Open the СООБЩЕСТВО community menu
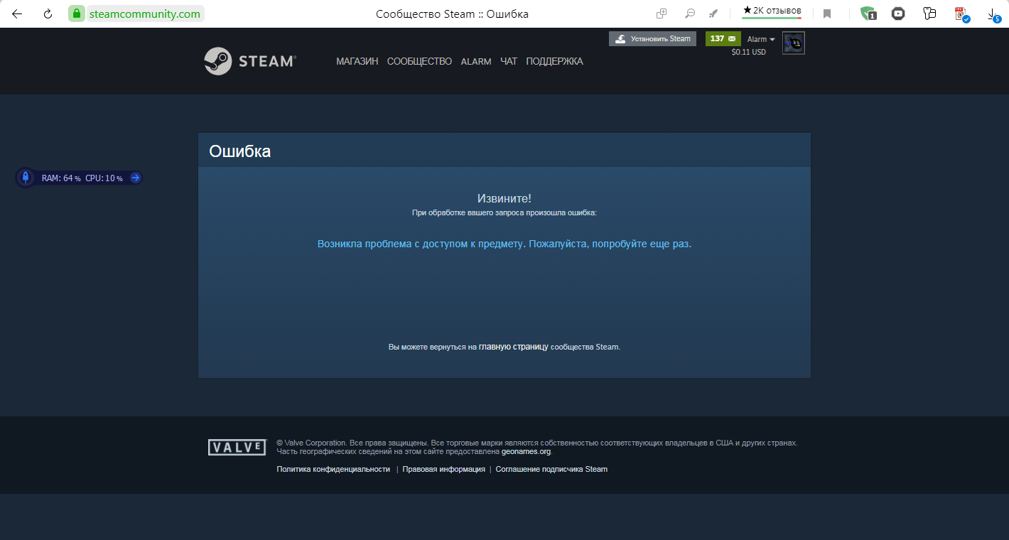1009x540 pixels. coord(419,62)
